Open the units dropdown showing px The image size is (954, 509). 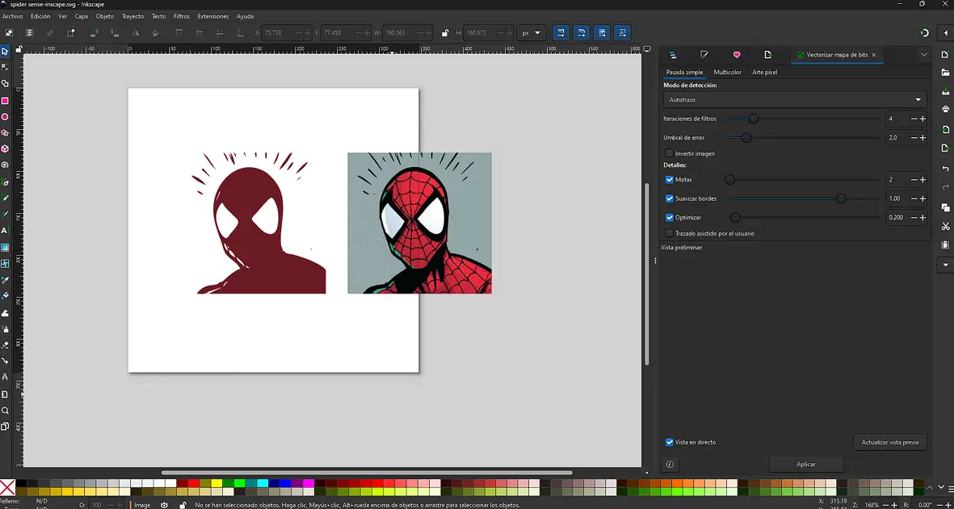point(531,32)
